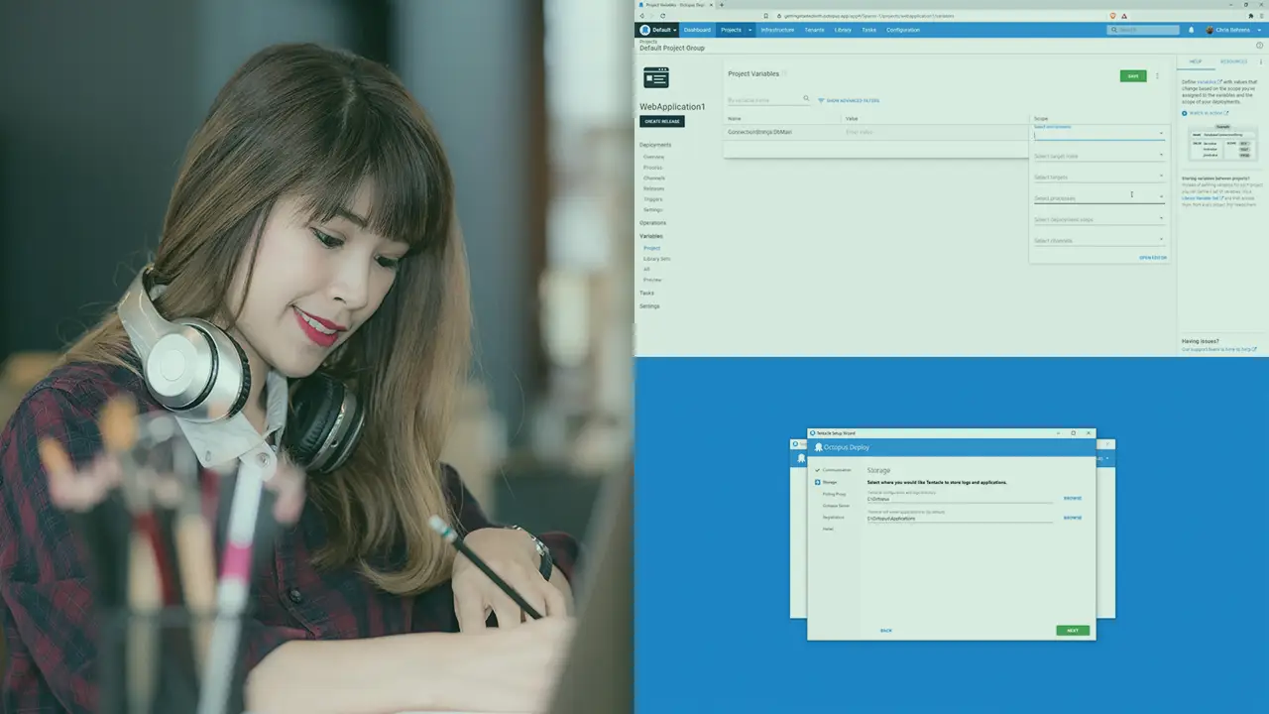This screenshot has height=714, width=1269.
Task: Click the Watch in action link
Action: (1208, 113)
